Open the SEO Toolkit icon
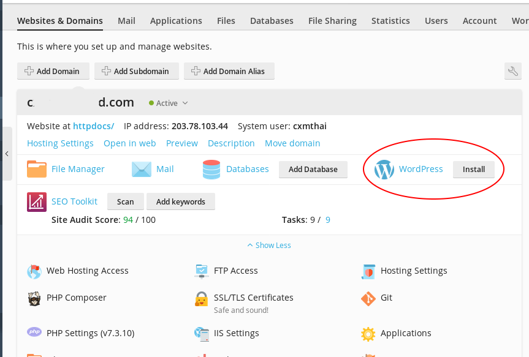 37,202
